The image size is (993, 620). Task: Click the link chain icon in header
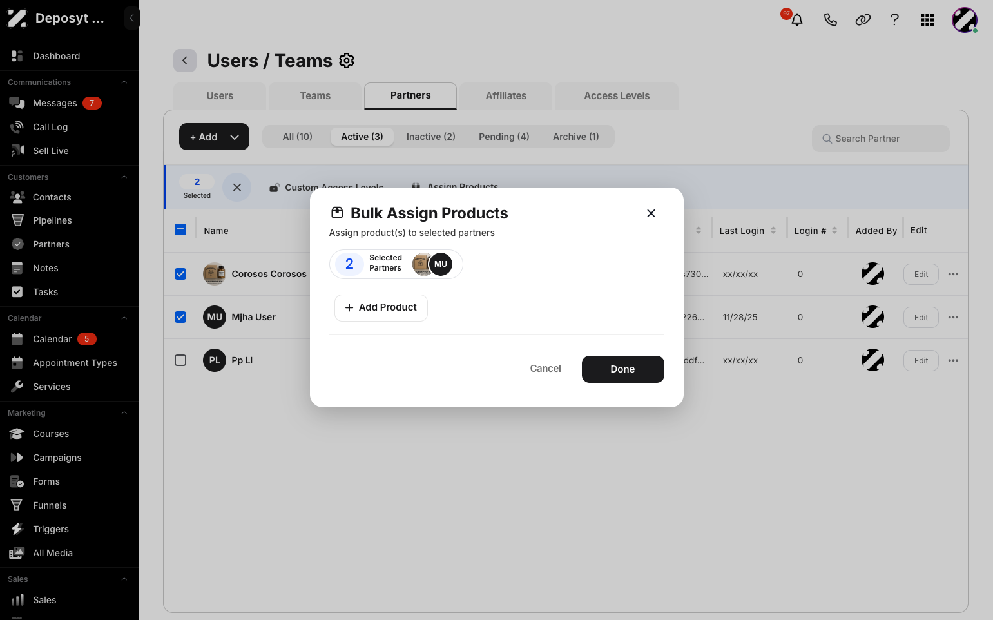[863, 19]
